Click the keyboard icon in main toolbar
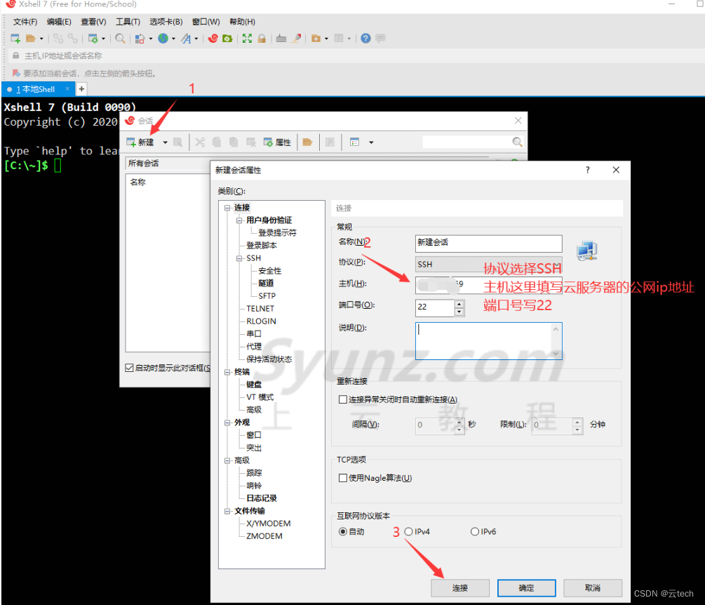Image resolution: width=705 pixels, height=605 pixels. coord(281,39)
